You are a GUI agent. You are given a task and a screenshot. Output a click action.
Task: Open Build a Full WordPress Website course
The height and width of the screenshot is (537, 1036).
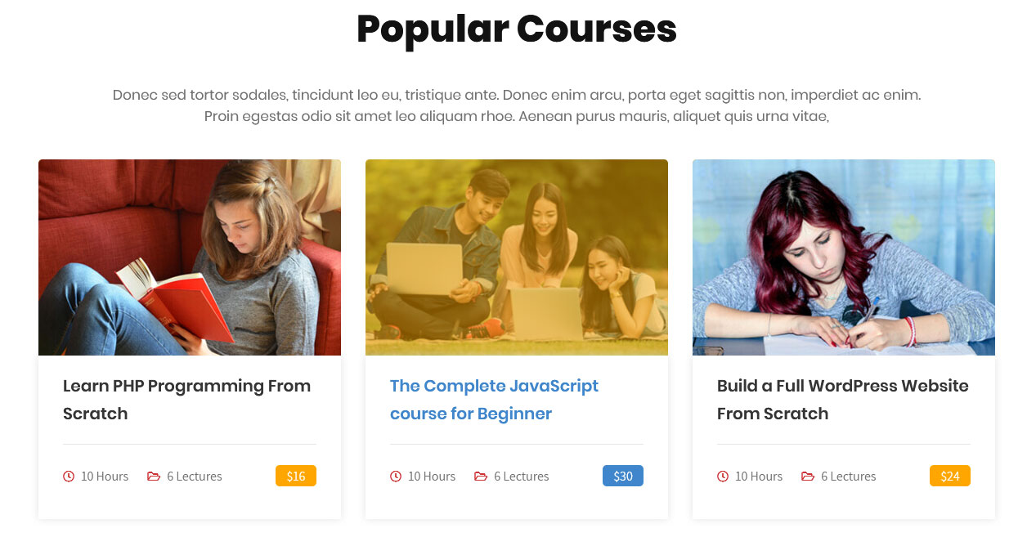[842, 400]
